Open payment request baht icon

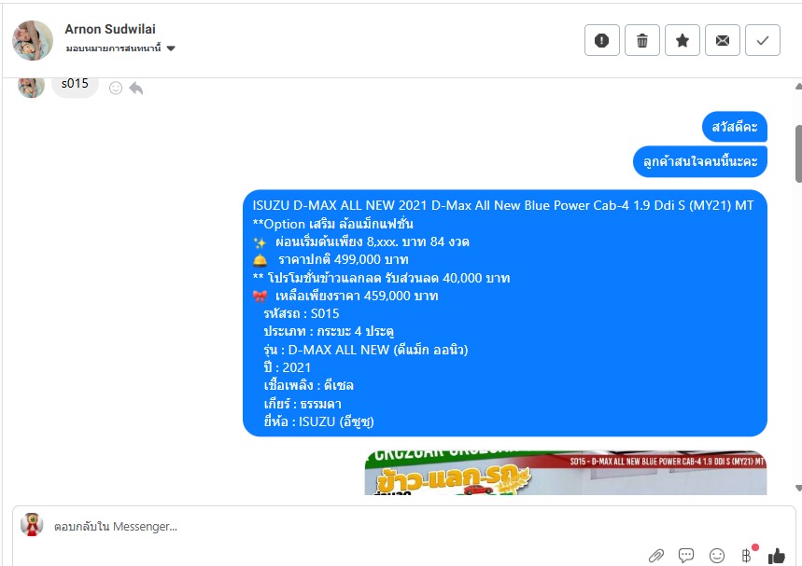[x=747, y=555]
